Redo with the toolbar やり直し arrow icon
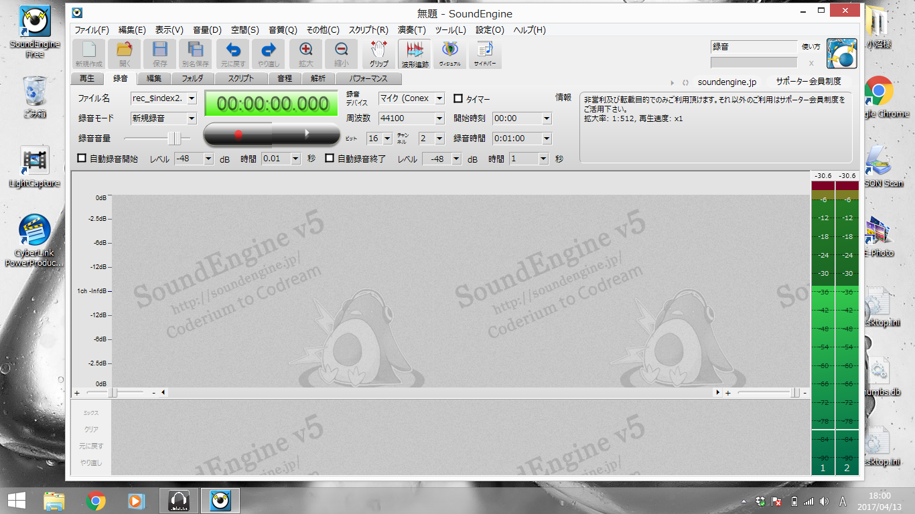This screenshot has height=514, width=915. click(x=268, y=54)
